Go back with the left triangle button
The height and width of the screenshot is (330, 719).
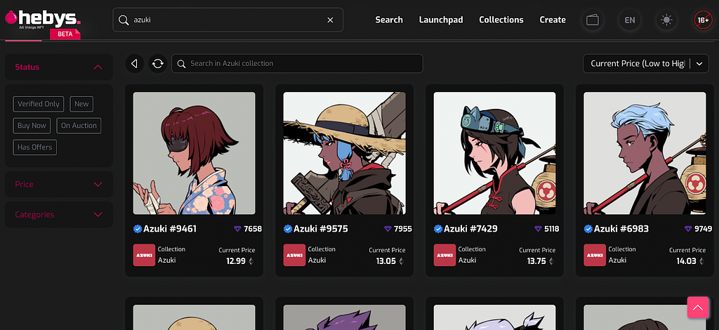click(134, 64)
